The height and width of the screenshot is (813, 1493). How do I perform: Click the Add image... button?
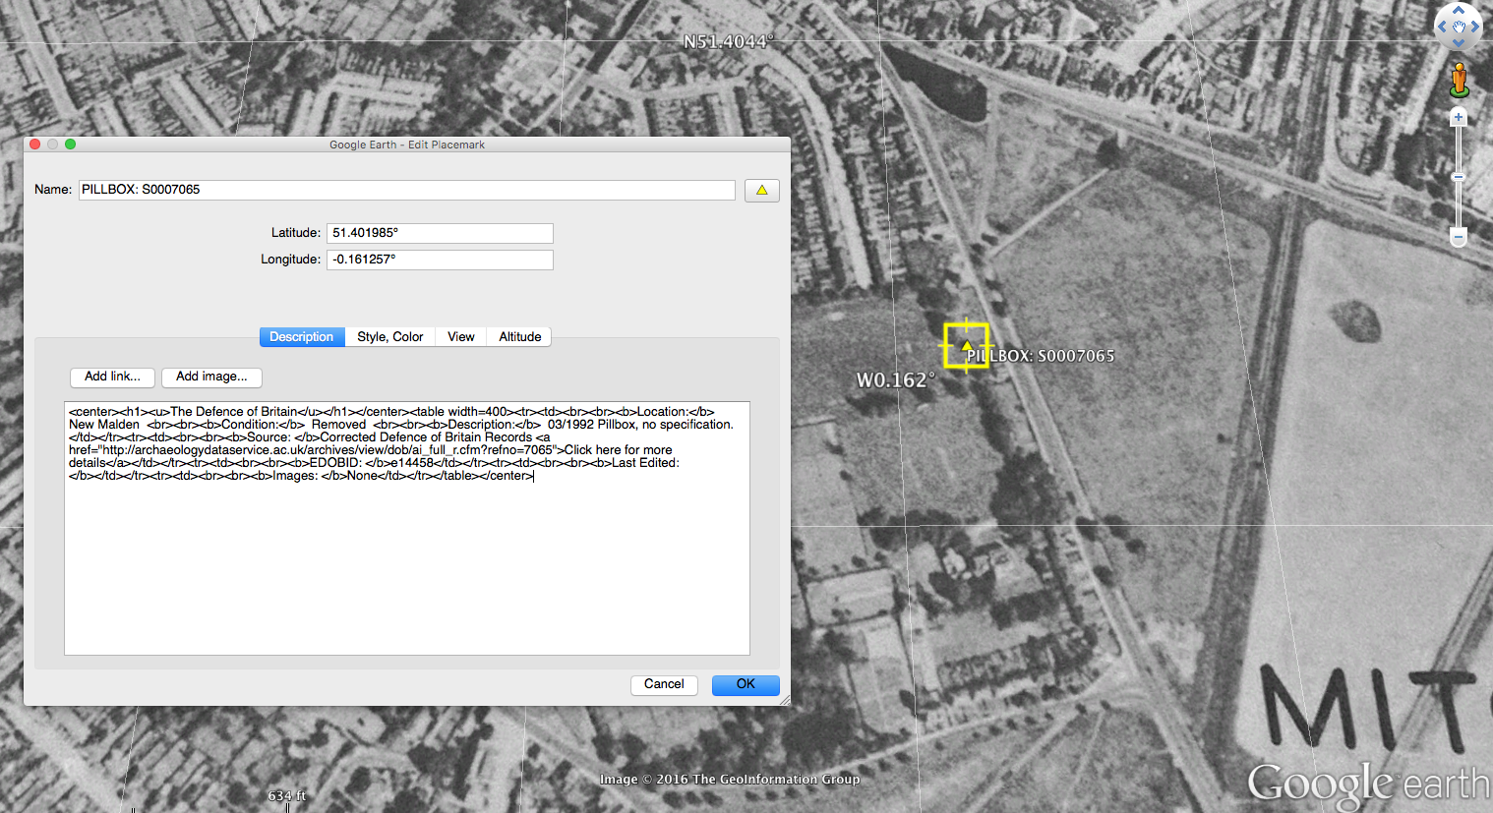tap(211, 377)
